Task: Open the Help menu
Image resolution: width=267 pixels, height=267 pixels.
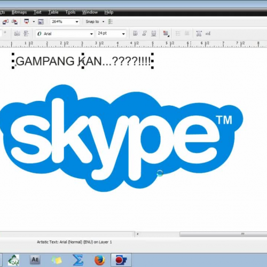Action: (x=109, y=12)
